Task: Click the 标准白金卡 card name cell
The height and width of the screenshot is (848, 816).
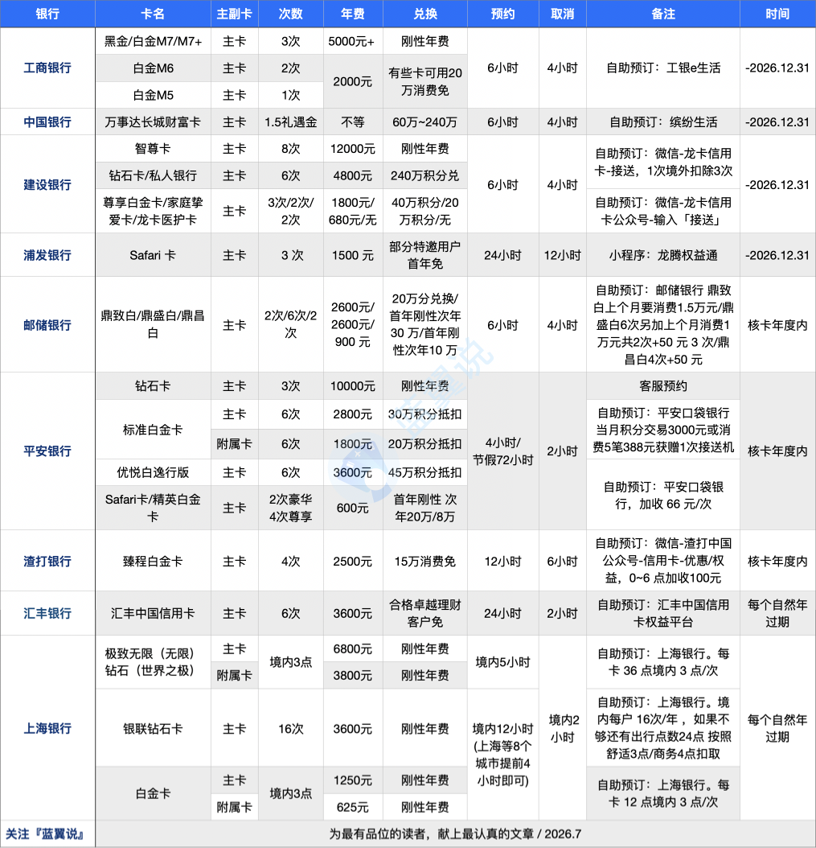Action: pyautogui.click(x=153, y=430)
